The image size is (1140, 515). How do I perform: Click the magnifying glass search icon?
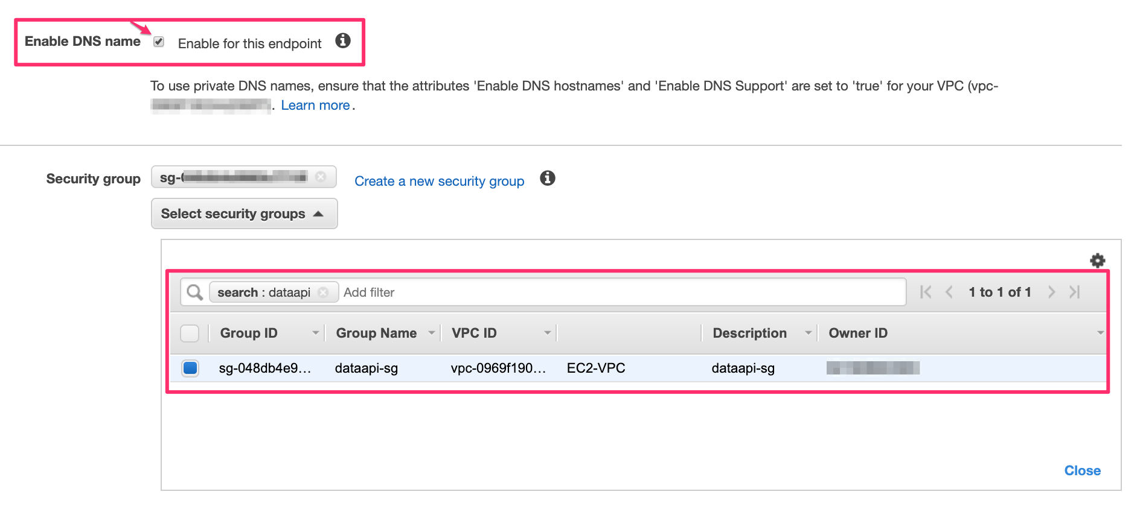tap(194, 292)
